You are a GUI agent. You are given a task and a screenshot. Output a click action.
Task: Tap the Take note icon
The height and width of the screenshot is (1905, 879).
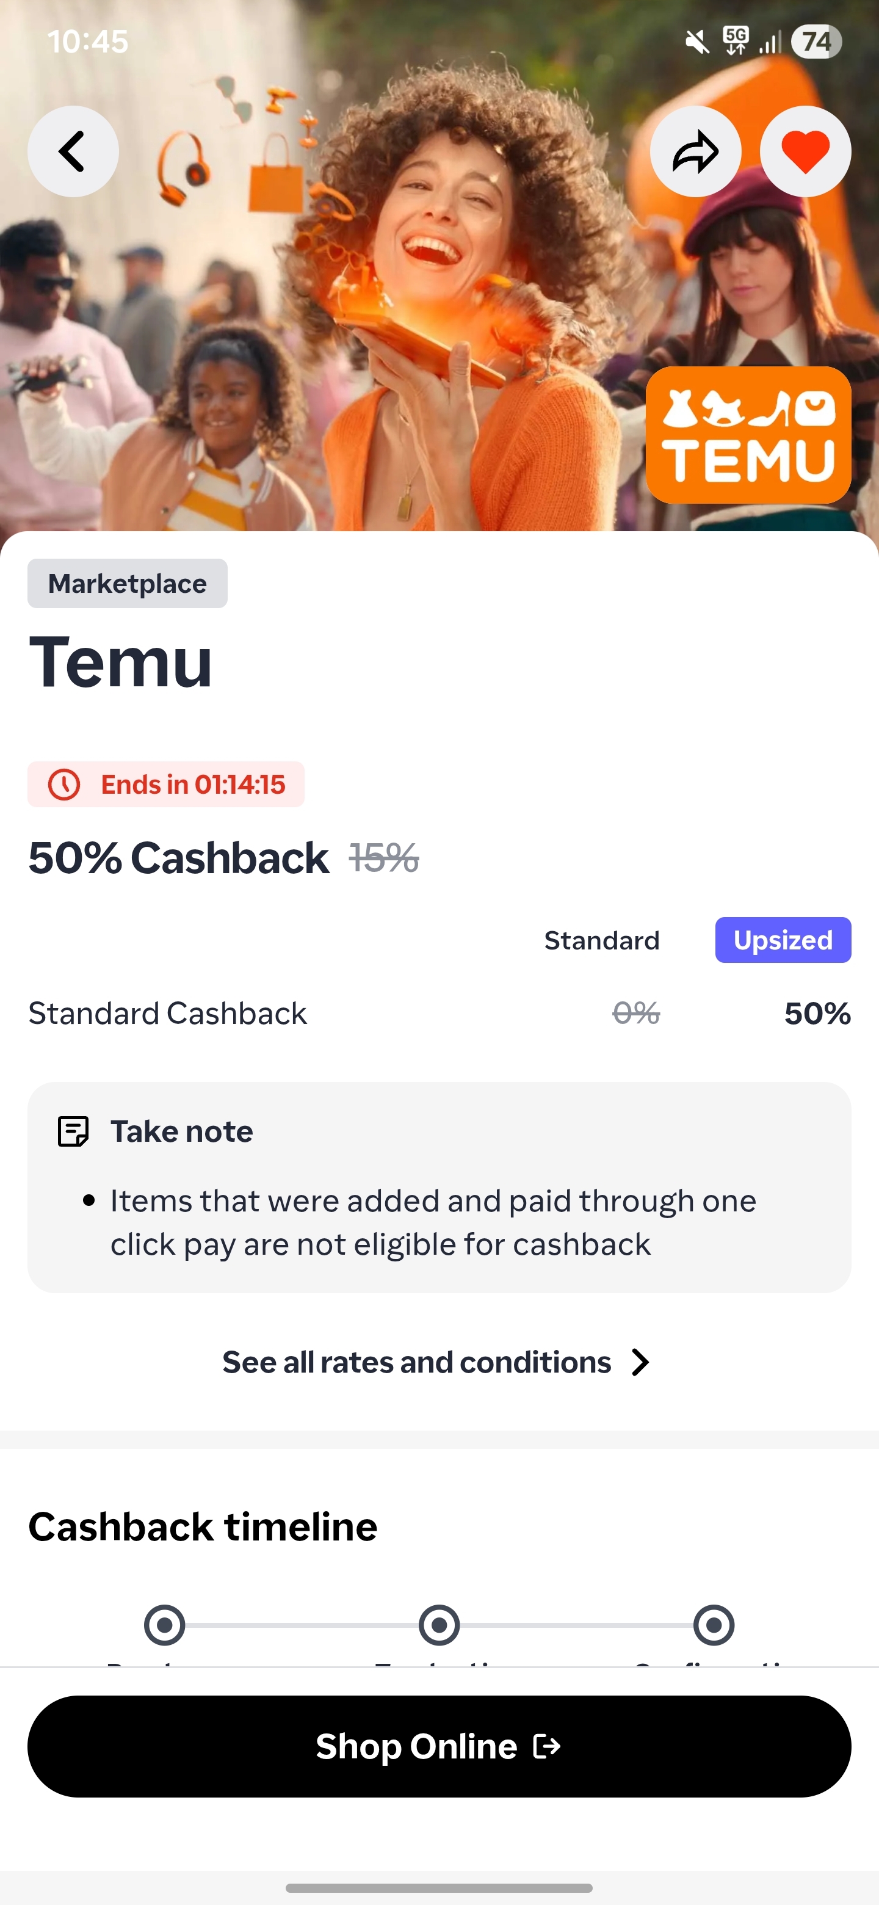73,1131
